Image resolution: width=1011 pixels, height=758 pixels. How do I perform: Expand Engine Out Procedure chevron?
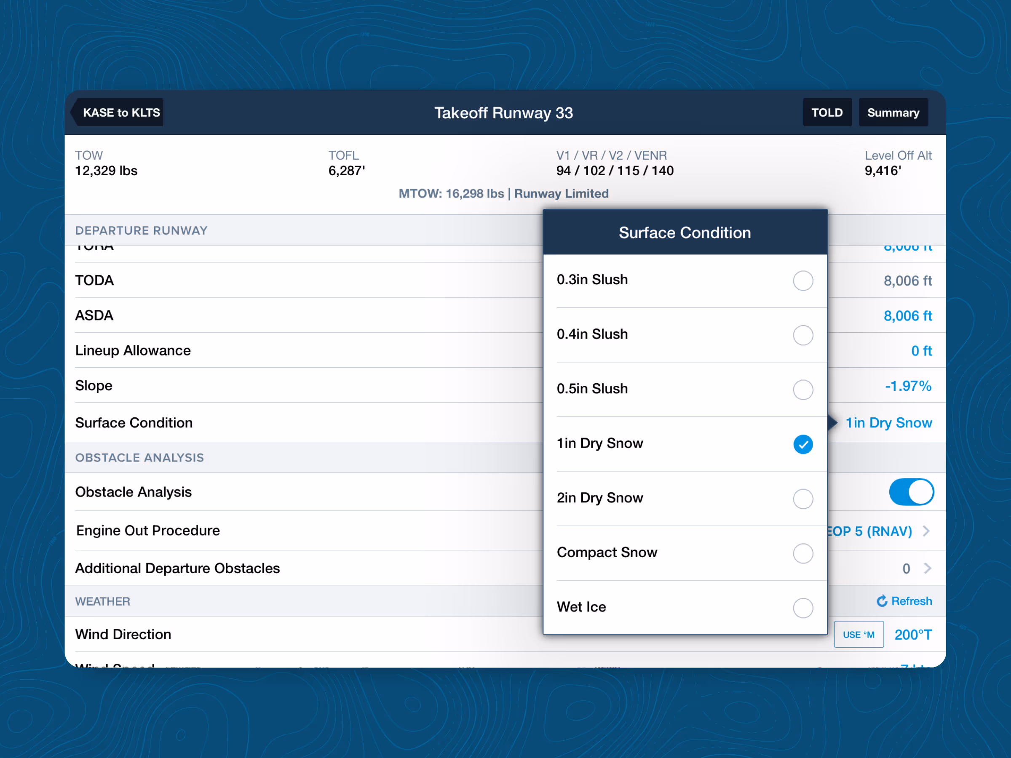click(926, 531)
